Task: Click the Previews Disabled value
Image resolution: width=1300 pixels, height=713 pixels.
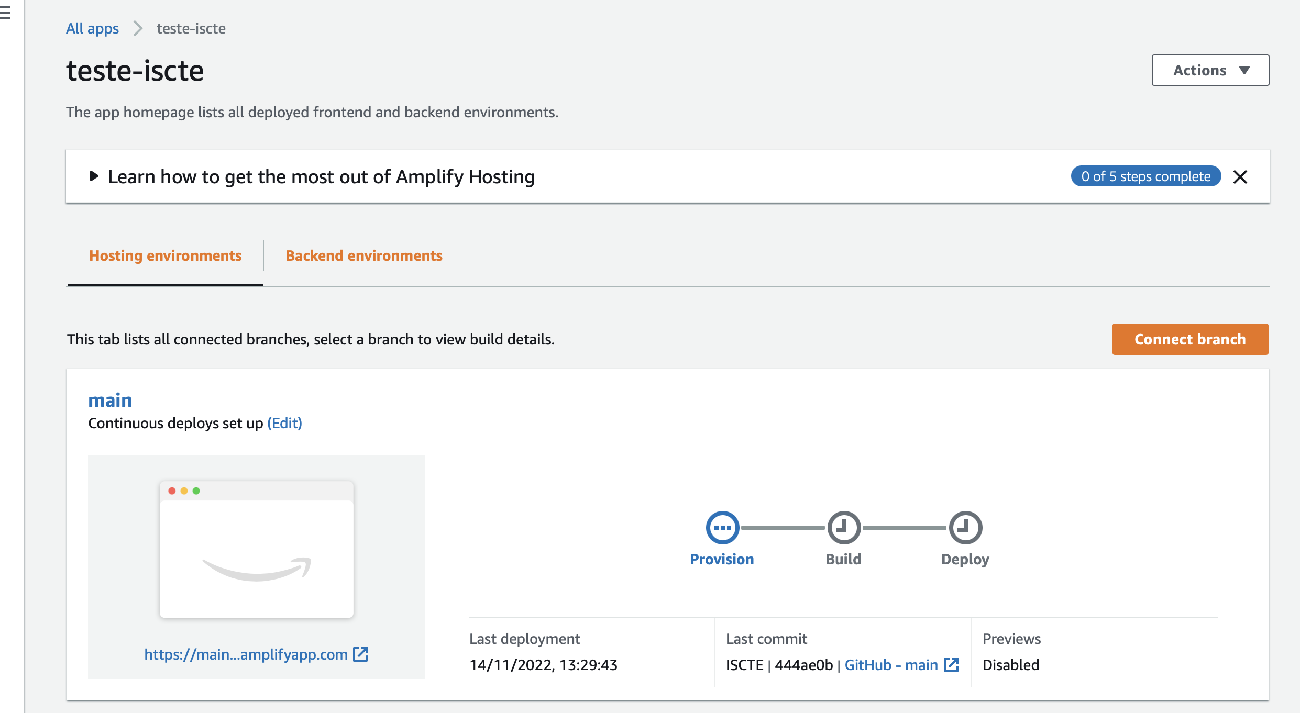Action: tap(1011, 665)
